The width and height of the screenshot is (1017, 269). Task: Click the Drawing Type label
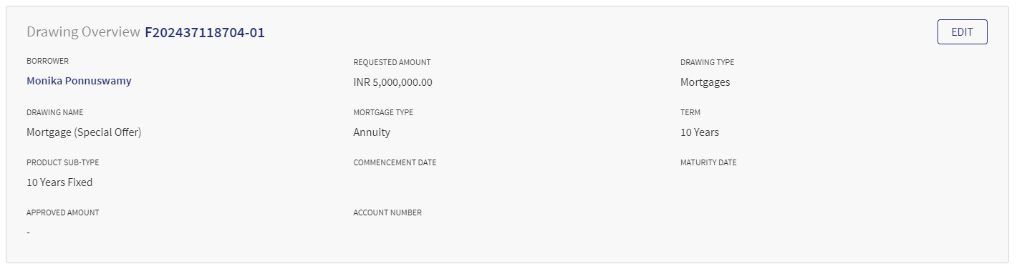coord(707,62)
